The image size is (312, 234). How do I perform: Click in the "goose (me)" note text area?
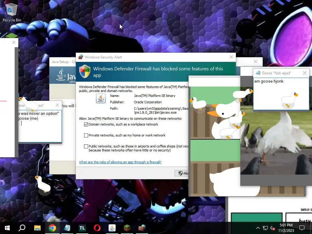tap(40, 126)
